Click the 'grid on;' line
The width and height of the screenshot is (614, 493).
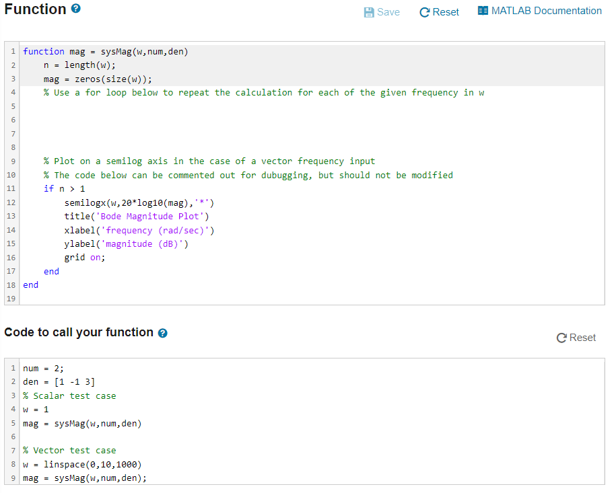(85, 258)
